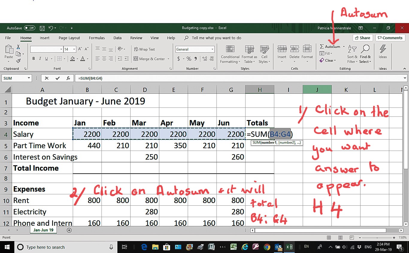The height and width of the screenshot is (253, 409).
Task: Click Increase Font Size icon
Action: pyautogui.click(x=80, y=49)
